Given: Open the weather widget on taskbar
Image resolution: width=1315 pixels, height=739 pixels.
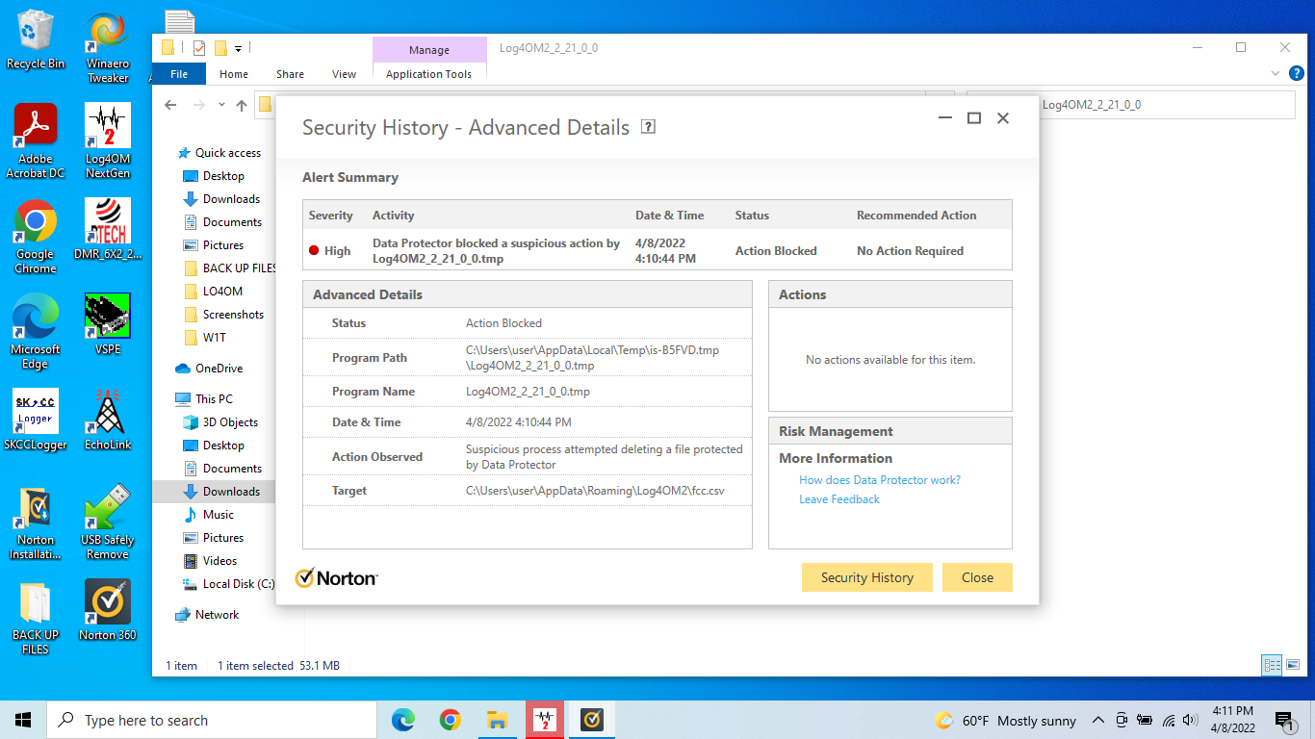Looking at the screenshot, I should tap(1005, 721).
